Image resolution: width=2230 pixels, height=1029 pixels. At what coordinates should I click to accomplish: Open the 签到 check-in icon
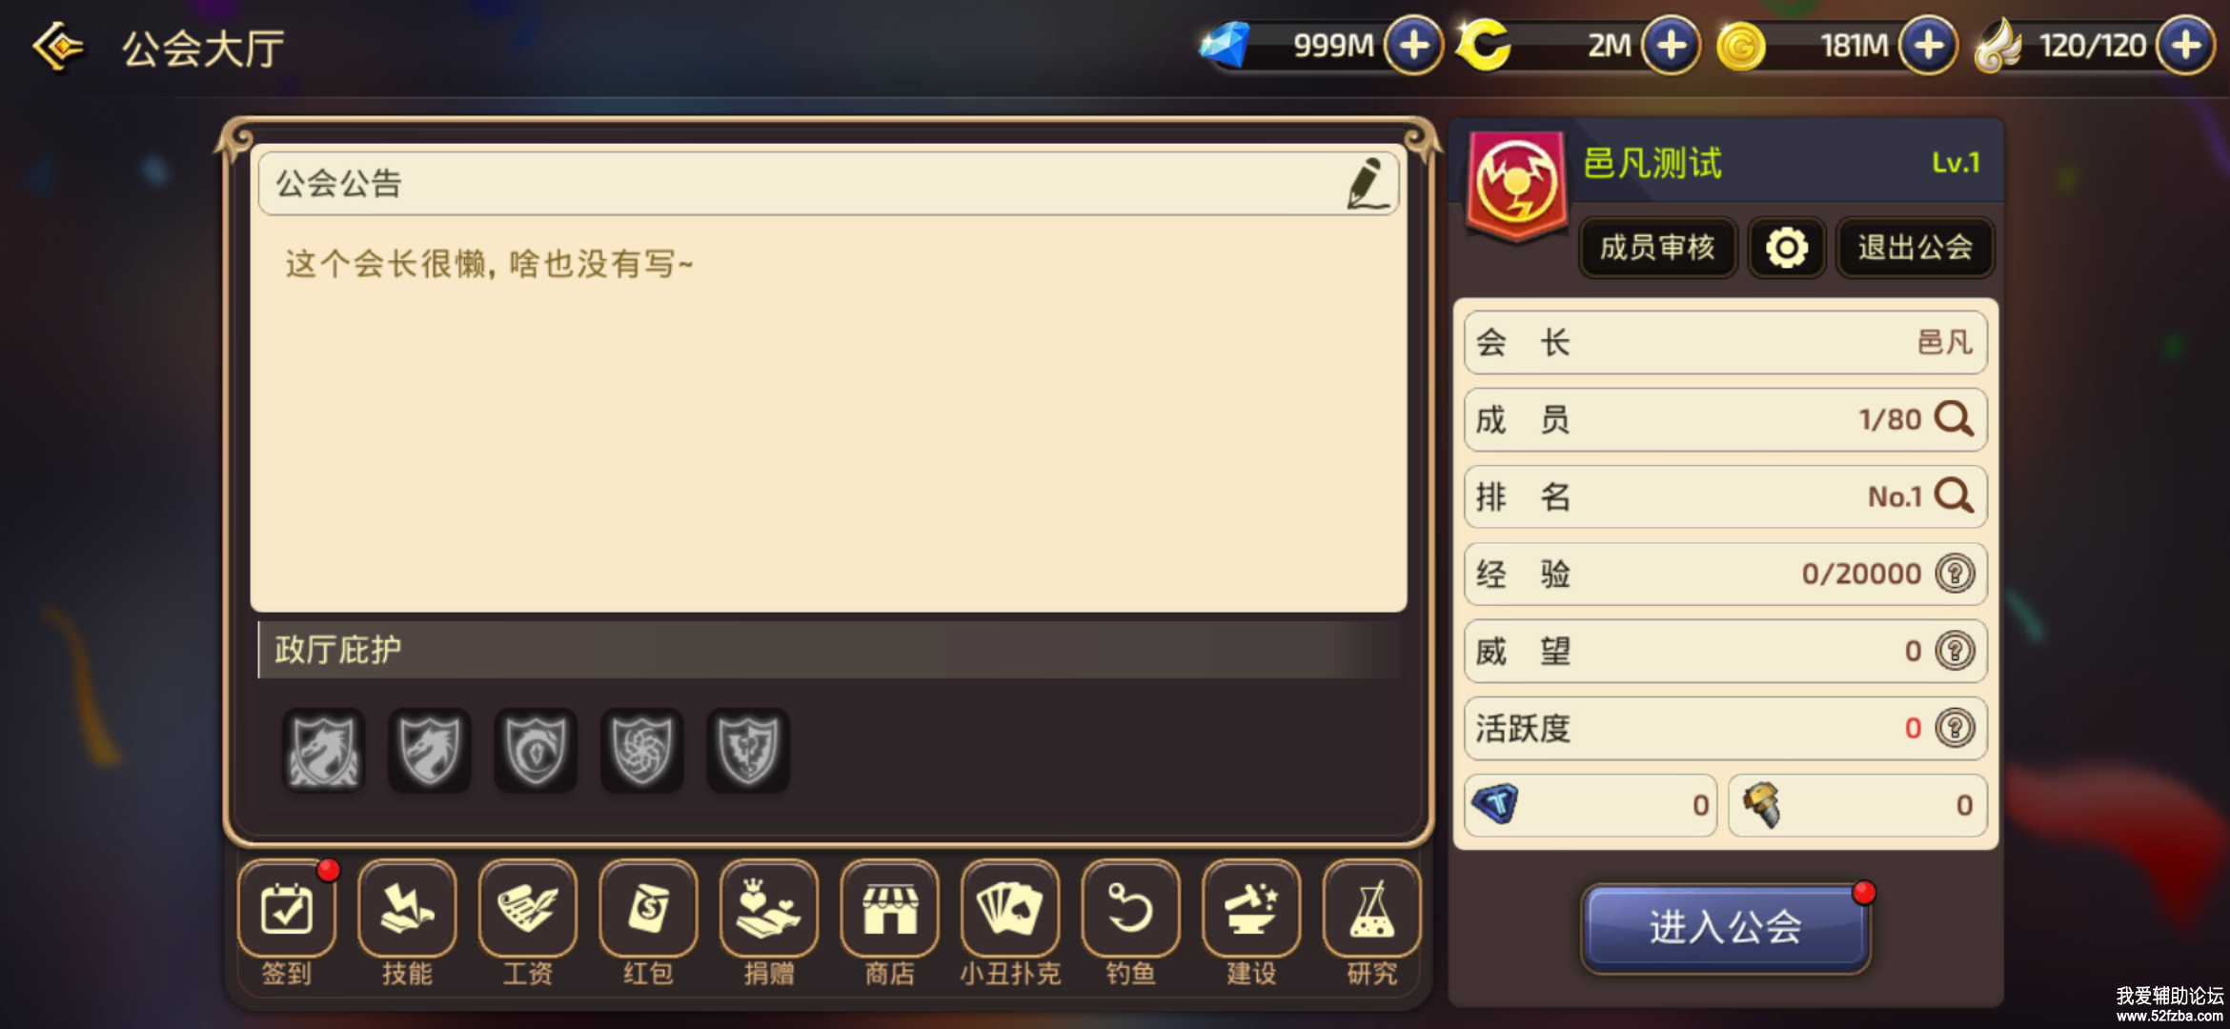click(x=287, y=910)
